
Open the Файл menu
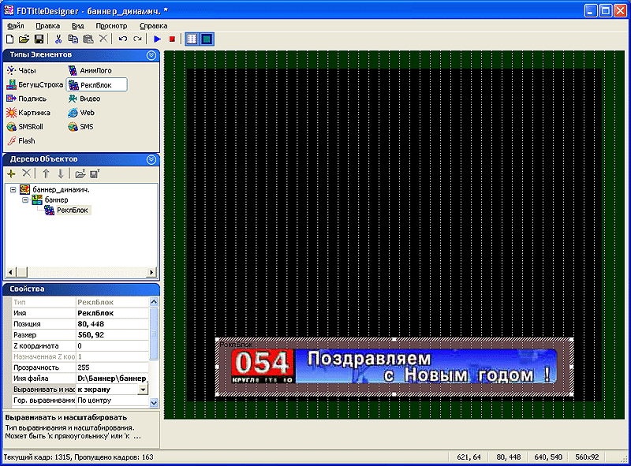15,26
